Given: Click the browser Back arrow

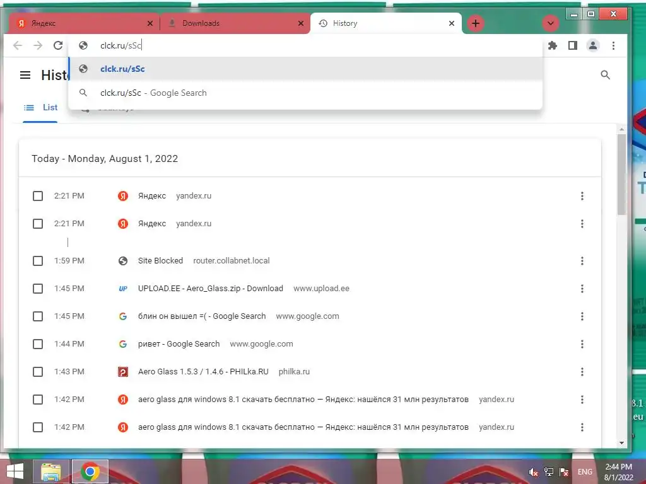Looking at the screenshot, I should 17,45.
